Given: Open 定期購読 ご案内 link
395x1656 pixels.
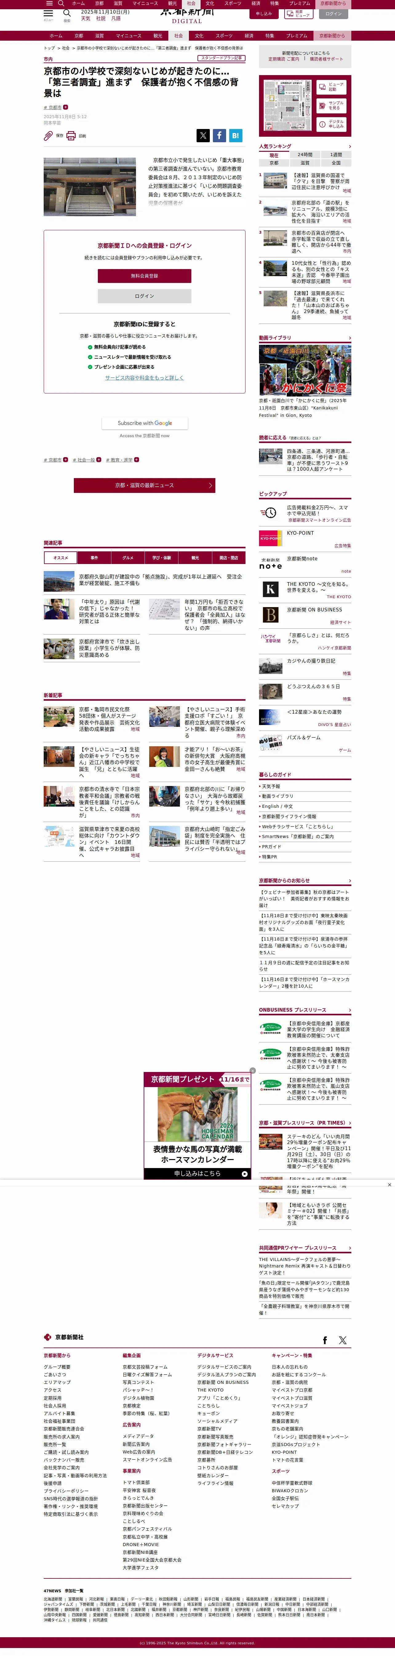Looking at the screenshot, I should (283, 59).
